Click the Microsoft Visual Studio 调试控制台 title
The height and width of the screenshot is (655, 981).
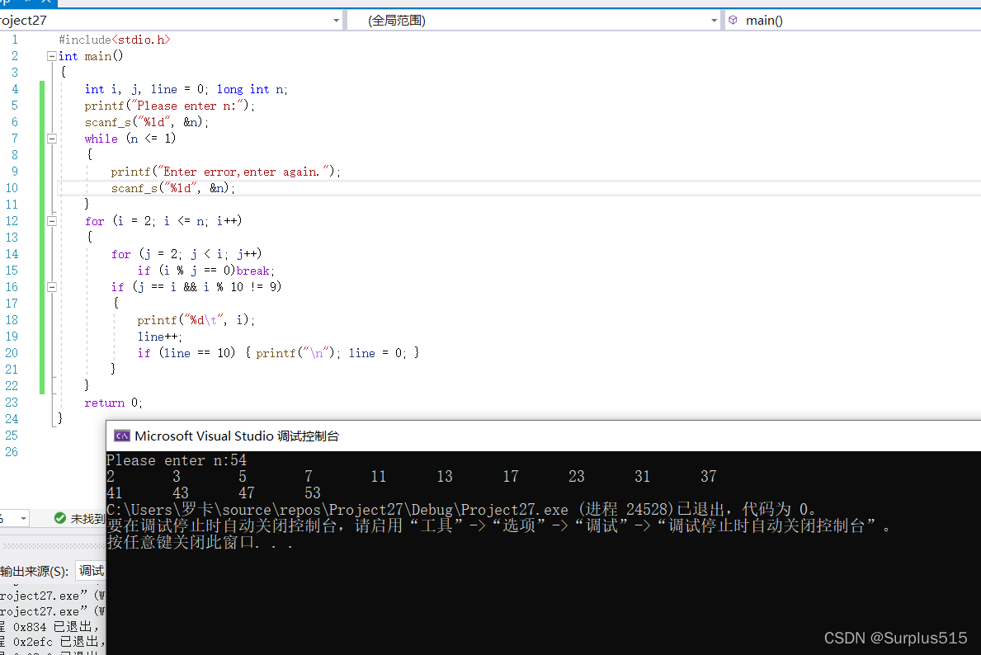click(x=237, y=436)
